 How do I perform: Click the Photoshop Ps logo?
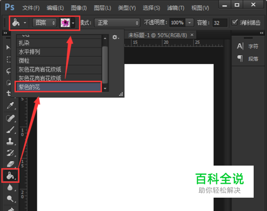tap(10, 7)
